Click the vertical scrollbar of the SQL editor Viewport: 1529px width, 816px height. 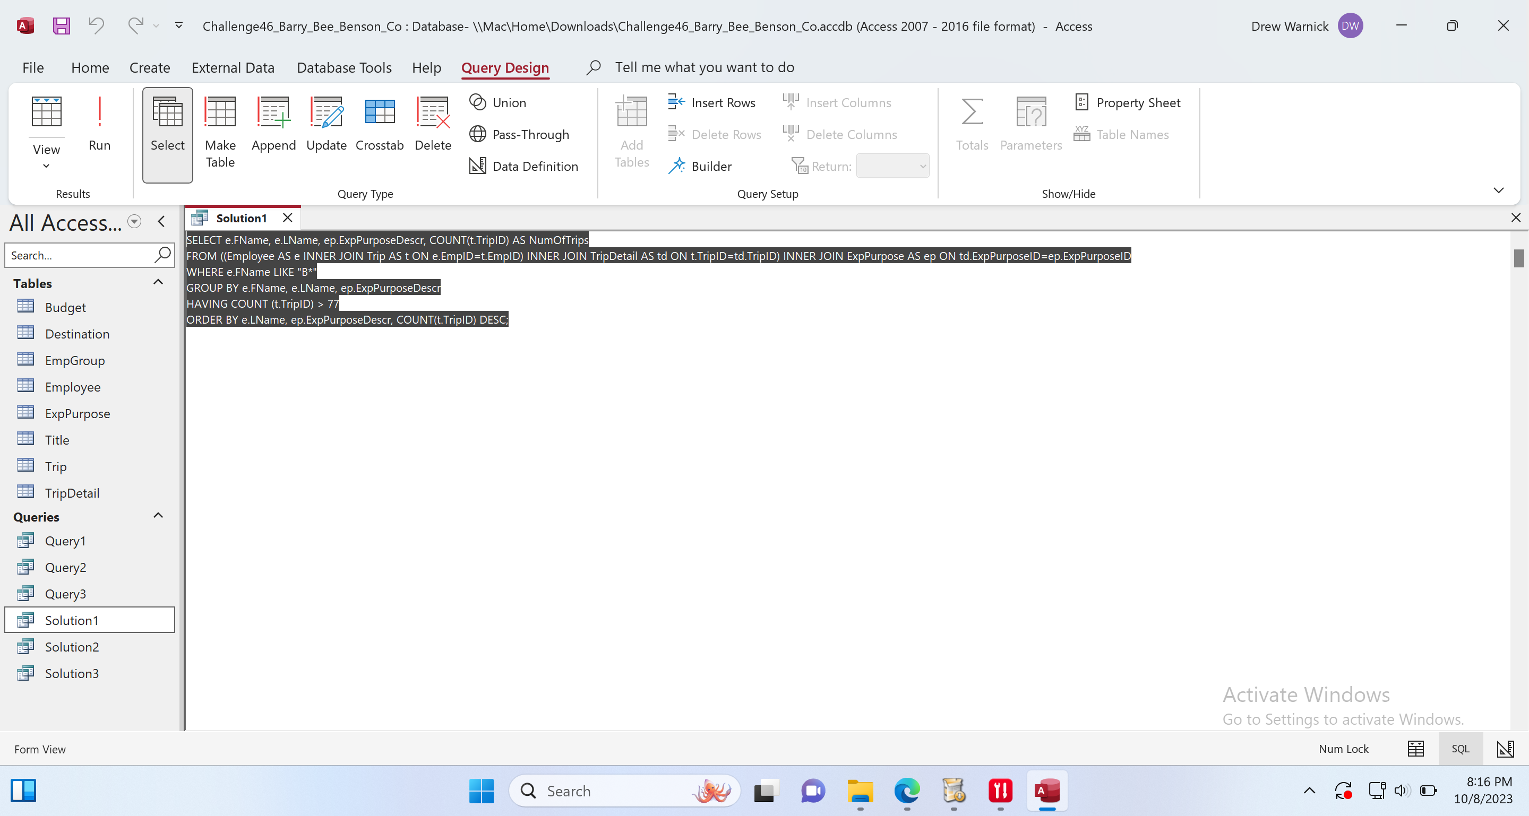click(1518, 258)
